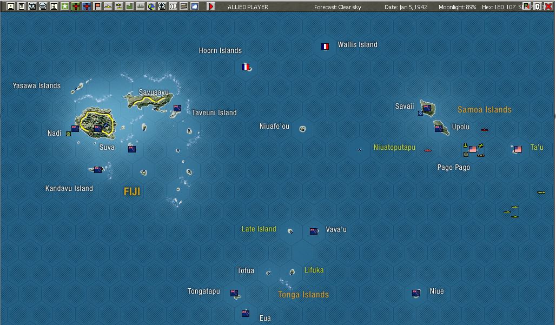Viewport: 556px width, 325px height.
Task: Click the 'Niuafo'ou' island label
Action: tap(274, 126)
